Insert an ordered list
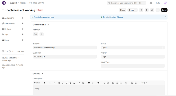Viewport: 176px width, 96px height. coord(113,83)
